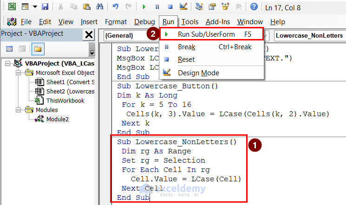Open the File menu

coord(26,22)
